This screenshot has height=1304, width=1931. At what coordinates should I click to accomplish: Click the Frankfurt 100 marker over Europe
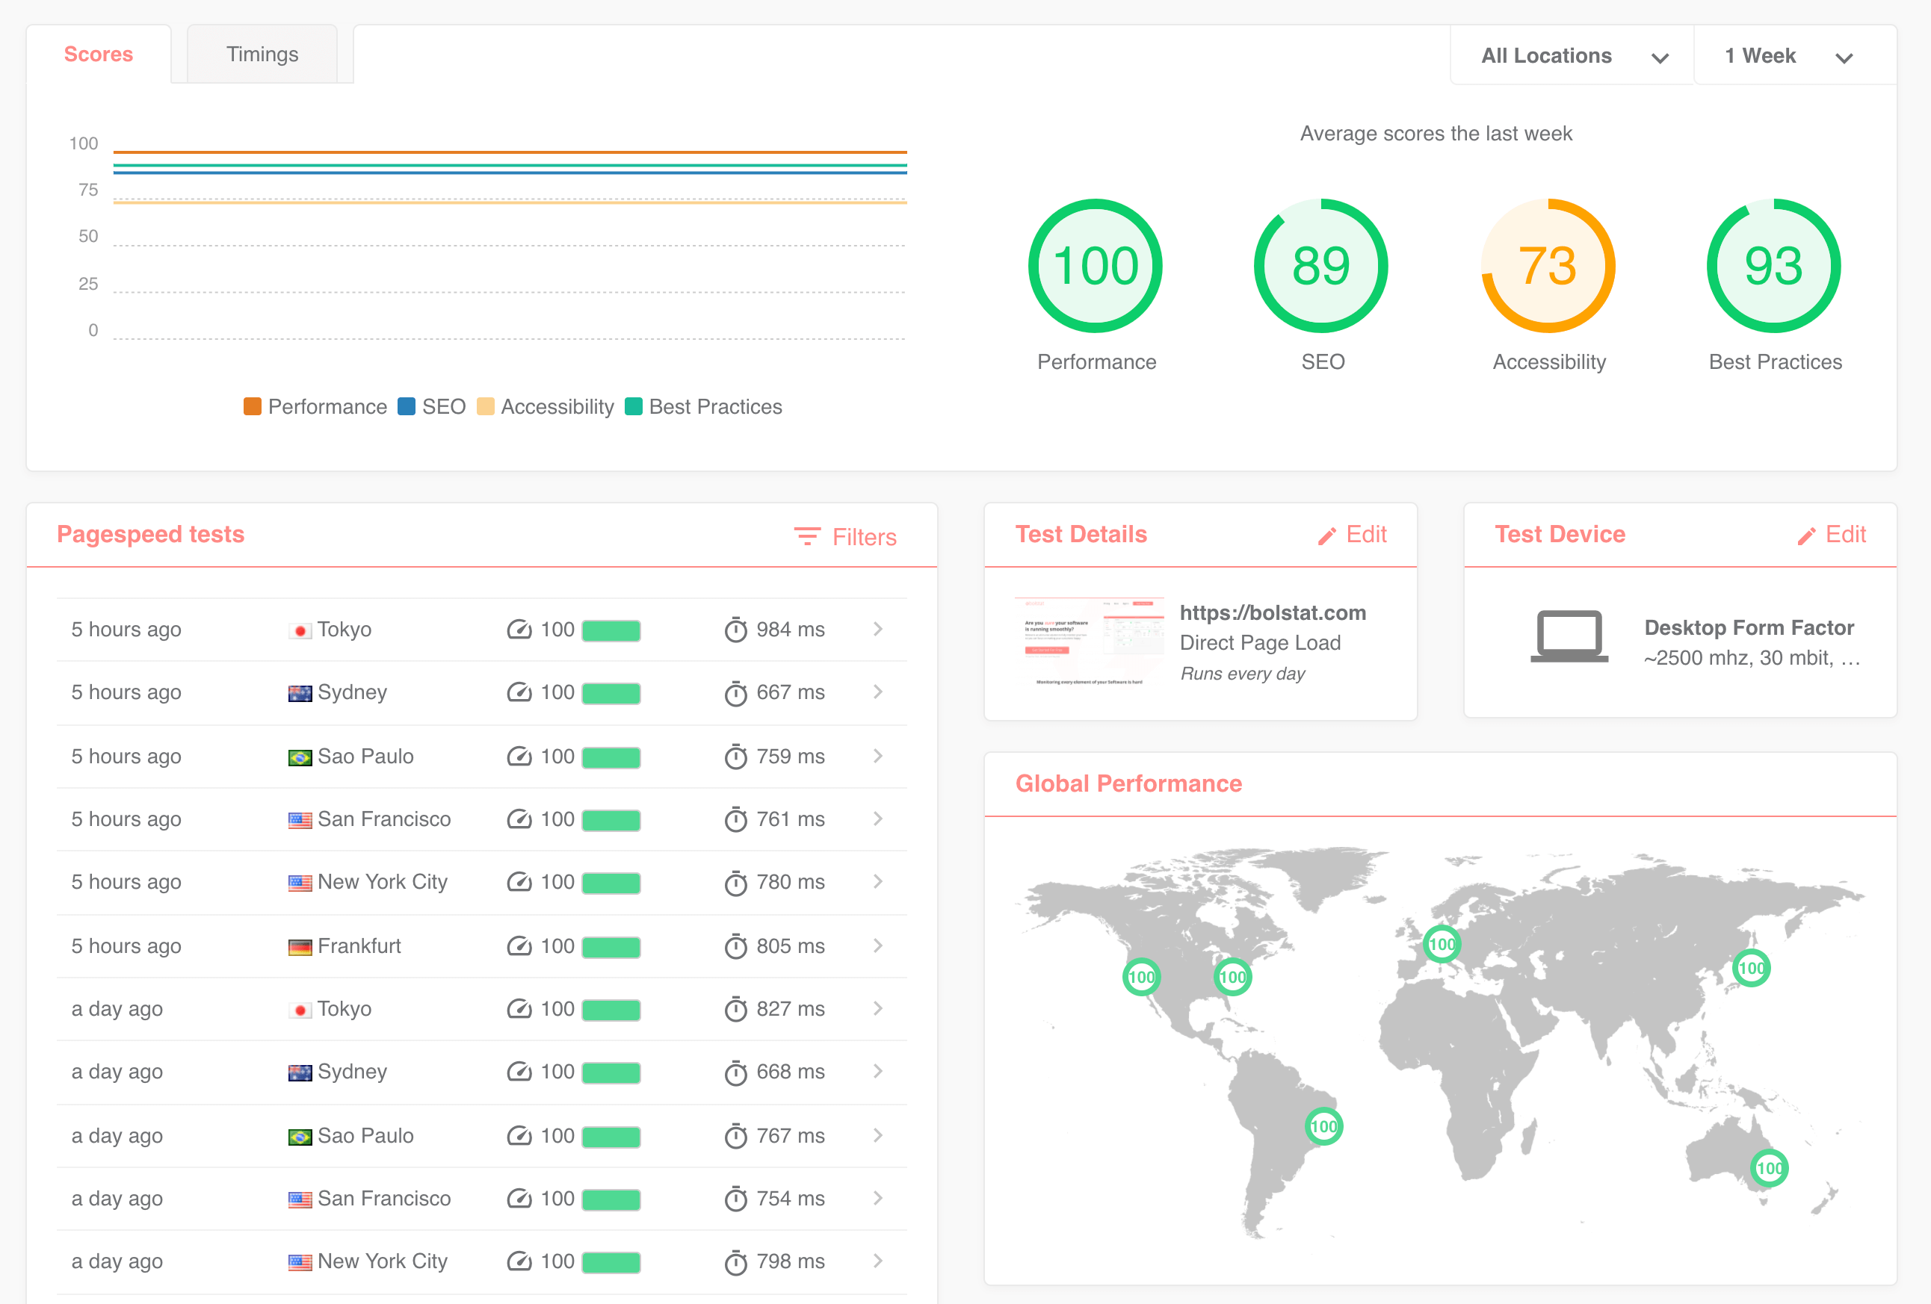coord(1442,943)
